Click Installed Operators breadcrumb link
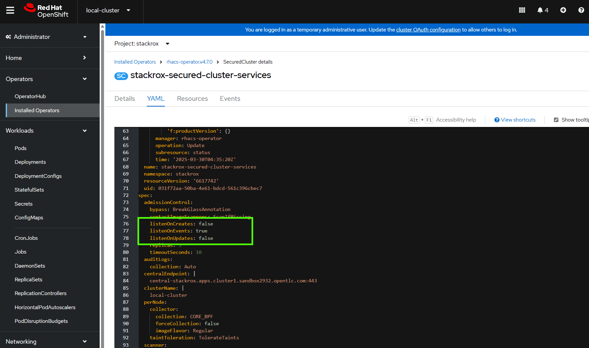 click(x=135, y=62)
